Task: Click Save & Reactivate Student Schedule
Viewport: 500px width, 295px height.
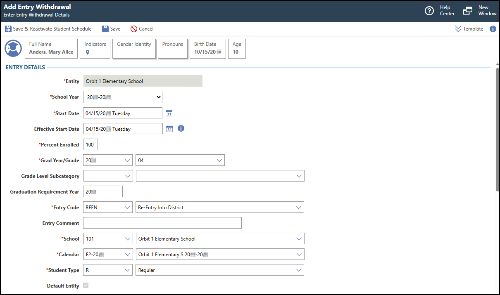Action: tap(49, 28)
